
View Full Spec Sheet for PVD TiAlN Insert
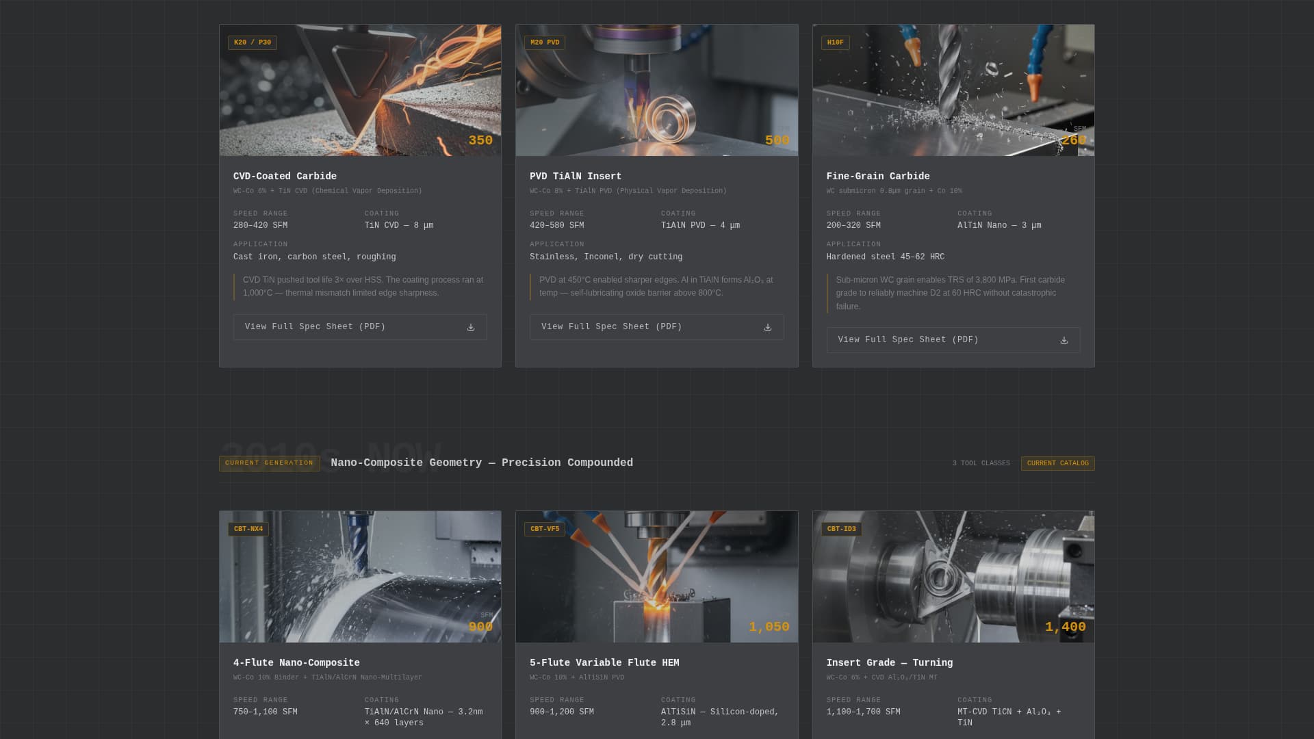pyautogui.click(x=611, y=326)
